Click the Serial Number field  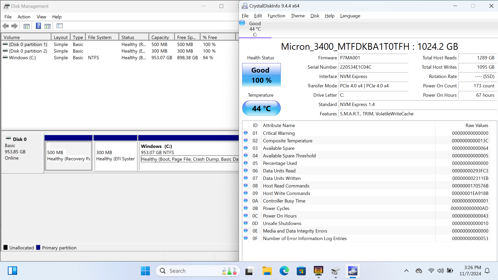373,67
